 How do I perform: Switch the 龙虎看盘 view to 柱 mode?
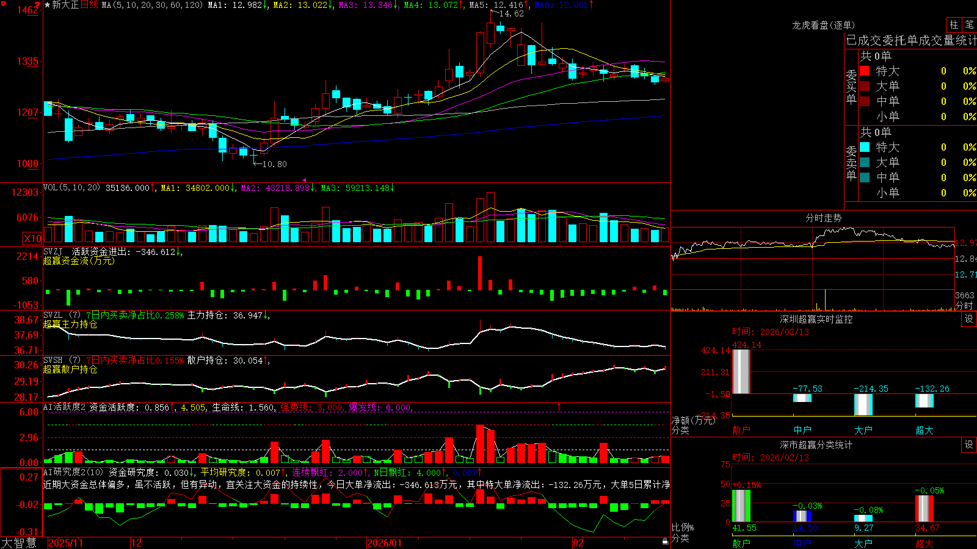pos(954,25)
